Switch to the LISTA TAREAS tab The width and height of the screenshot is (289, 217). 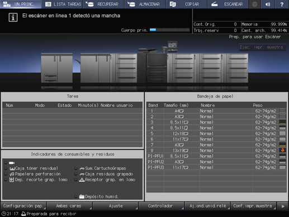64,4
